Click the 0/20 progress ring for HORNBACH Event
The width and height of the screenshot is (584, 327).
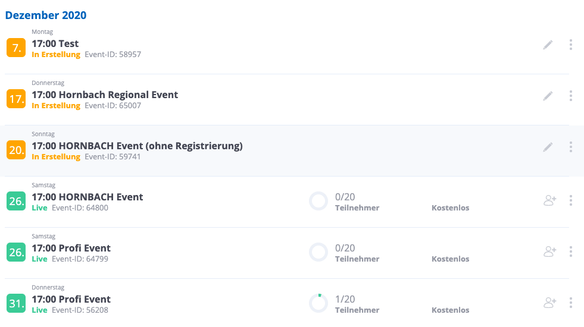tap(318, 201)
